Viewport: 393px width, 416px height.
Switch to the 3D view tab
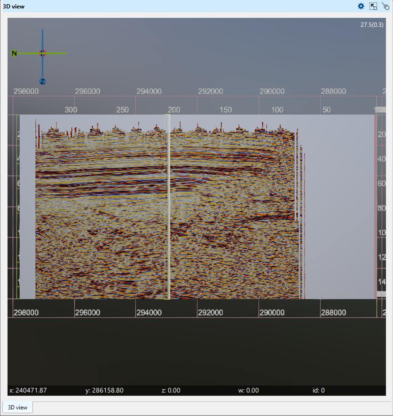(x=17, y=407)
